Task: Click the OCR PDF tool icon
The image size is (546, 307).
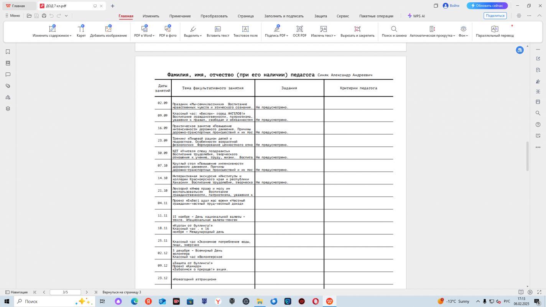Action: (299, 29)
